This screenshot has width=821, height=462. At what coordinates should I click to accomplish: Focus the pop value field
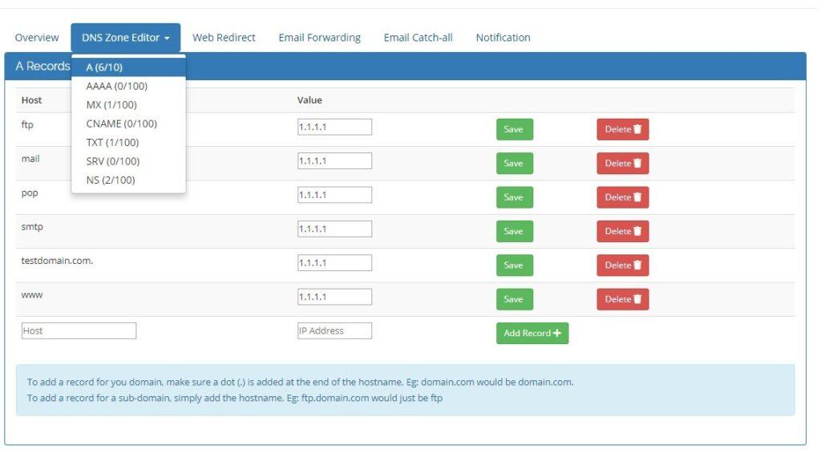pos(334,195)
